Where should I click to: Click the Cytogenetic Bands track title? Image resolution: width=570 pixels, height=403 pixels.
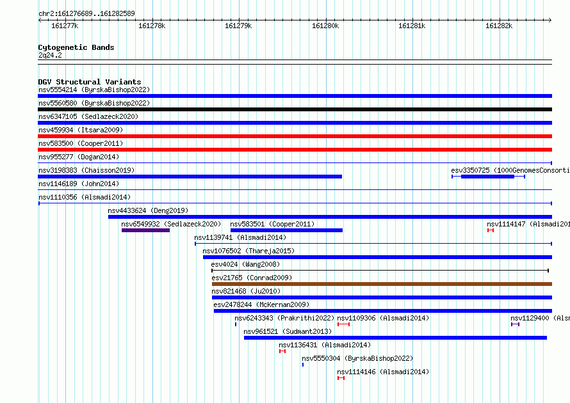tap(76, 47)
